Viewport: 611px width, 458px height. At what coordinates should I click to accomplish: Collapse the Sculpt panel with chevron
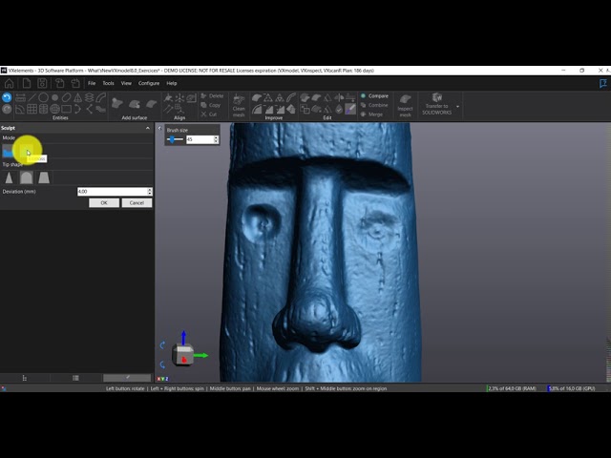point(148,128)
